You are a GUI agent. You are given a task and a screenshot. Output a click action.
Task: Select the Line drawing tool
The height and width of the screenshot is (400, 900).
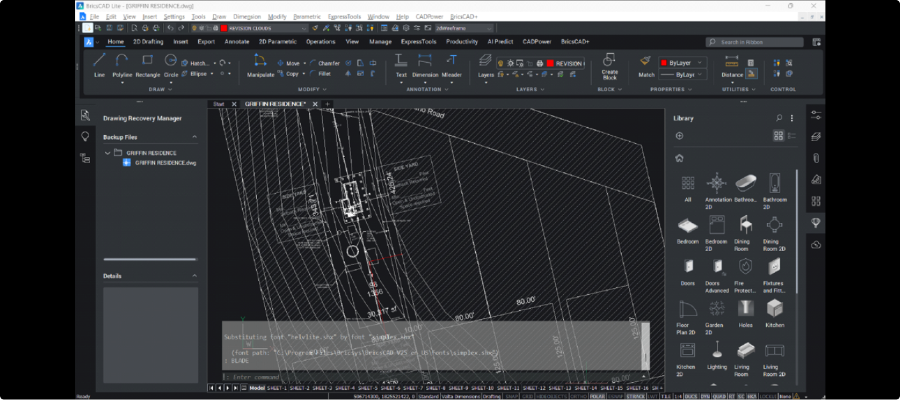point(99,65)
